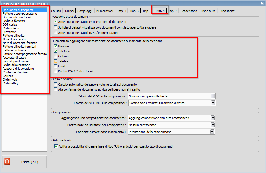Select 'Ordini clienti' in list
Image resolution: width=266 pixels, height=173 pixels.
click(24, 28)
